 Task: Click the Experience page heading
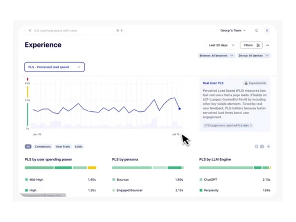point(43,45)
